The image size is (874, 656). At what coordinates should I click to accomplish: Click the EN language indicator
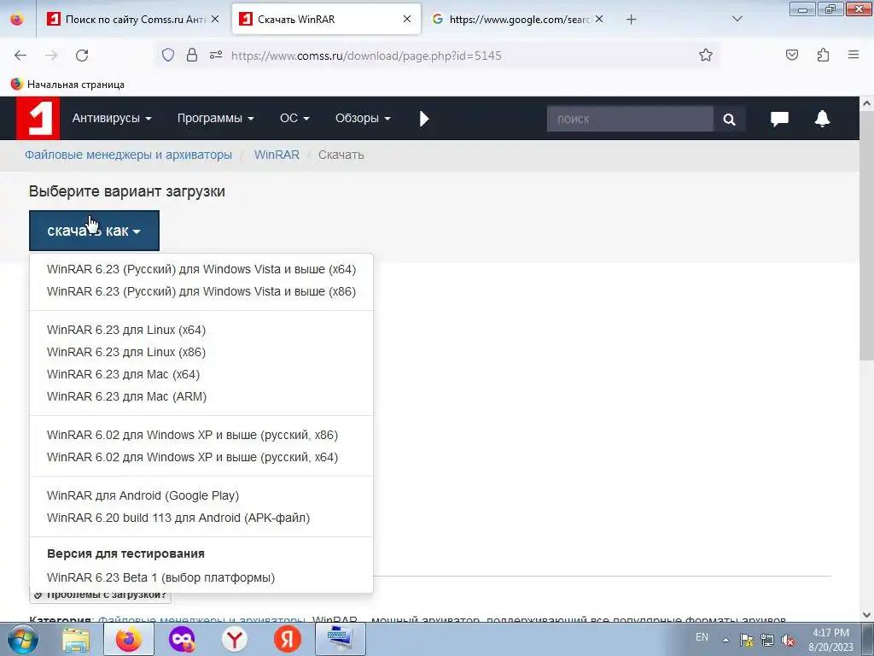(x=702, y=637)
